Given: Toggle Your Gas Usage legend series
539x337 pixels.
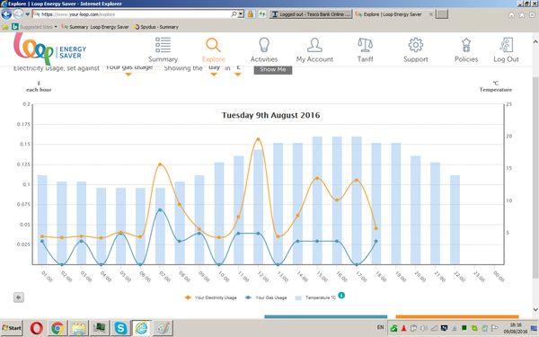Looking at the screenshot, I should tap(266, 297).
